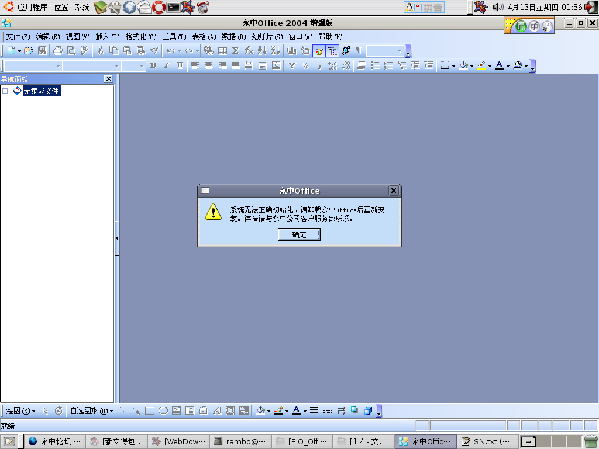Click the Insert chart bar icon
This screenshot has height=449, width=599.
(292, 50)
